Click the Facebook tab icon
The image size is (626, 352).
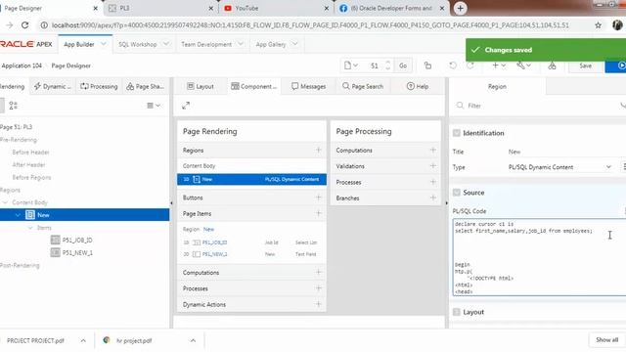343,8
